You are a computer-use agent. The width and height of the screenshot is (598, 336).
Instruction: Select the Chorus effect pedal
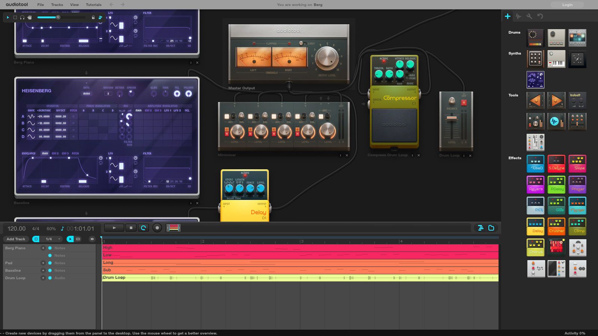(x=535, y=247)
